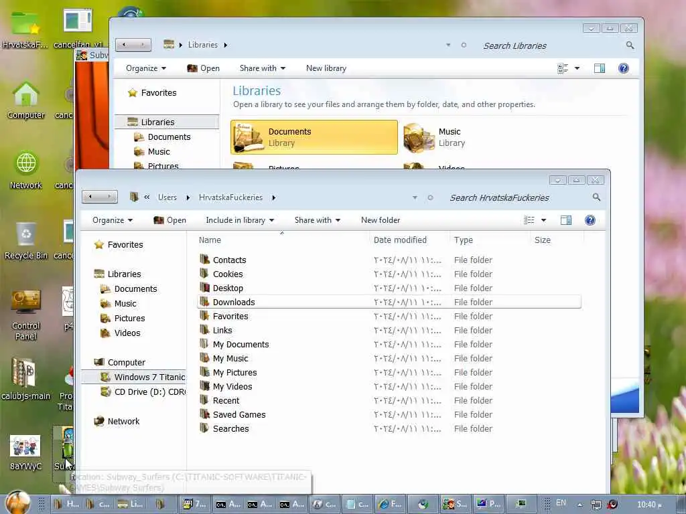
Task: Open cancelfag desktop file icon
Action: [x=78, y=29]
